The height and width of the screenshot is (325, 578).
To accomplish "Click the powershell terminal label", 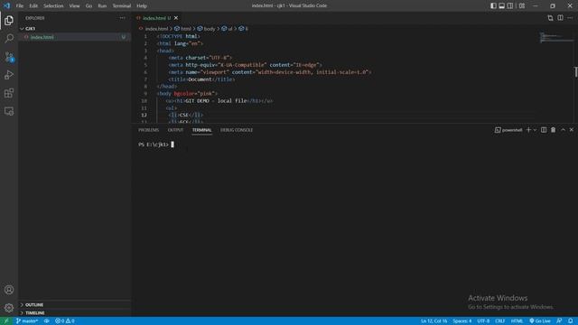I will coord(508,130).
